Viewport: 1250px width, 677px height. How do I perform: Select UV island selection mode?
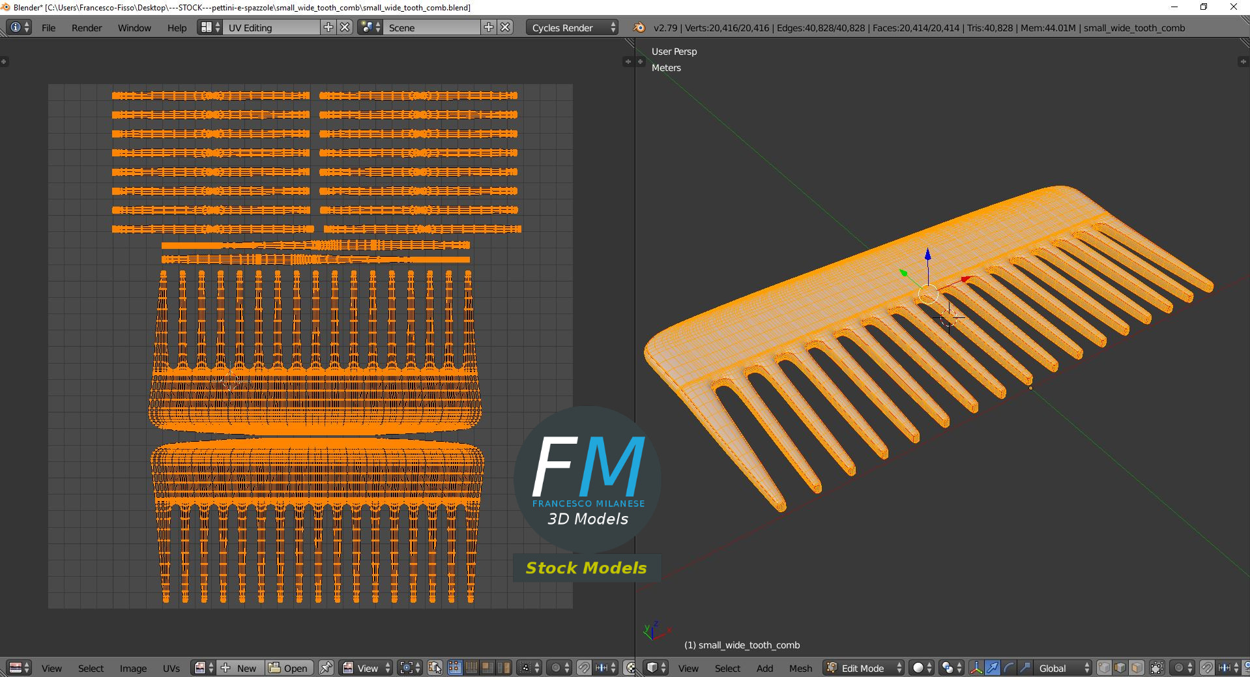[504, 668]
